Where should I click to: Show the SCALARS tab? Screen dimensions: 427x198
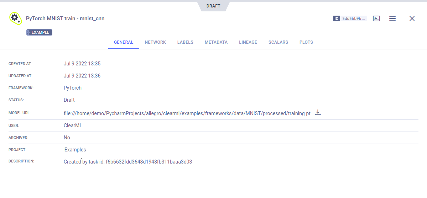click(x=278, y=42)
